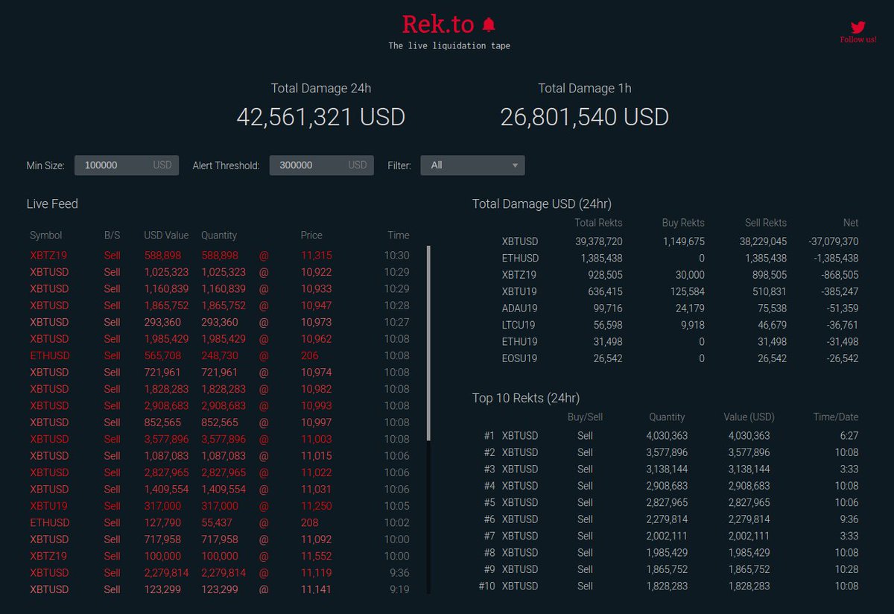Click the Min Size input showing 100000
Viewport: 894px width, 614px height.
(x=127, y=165)
